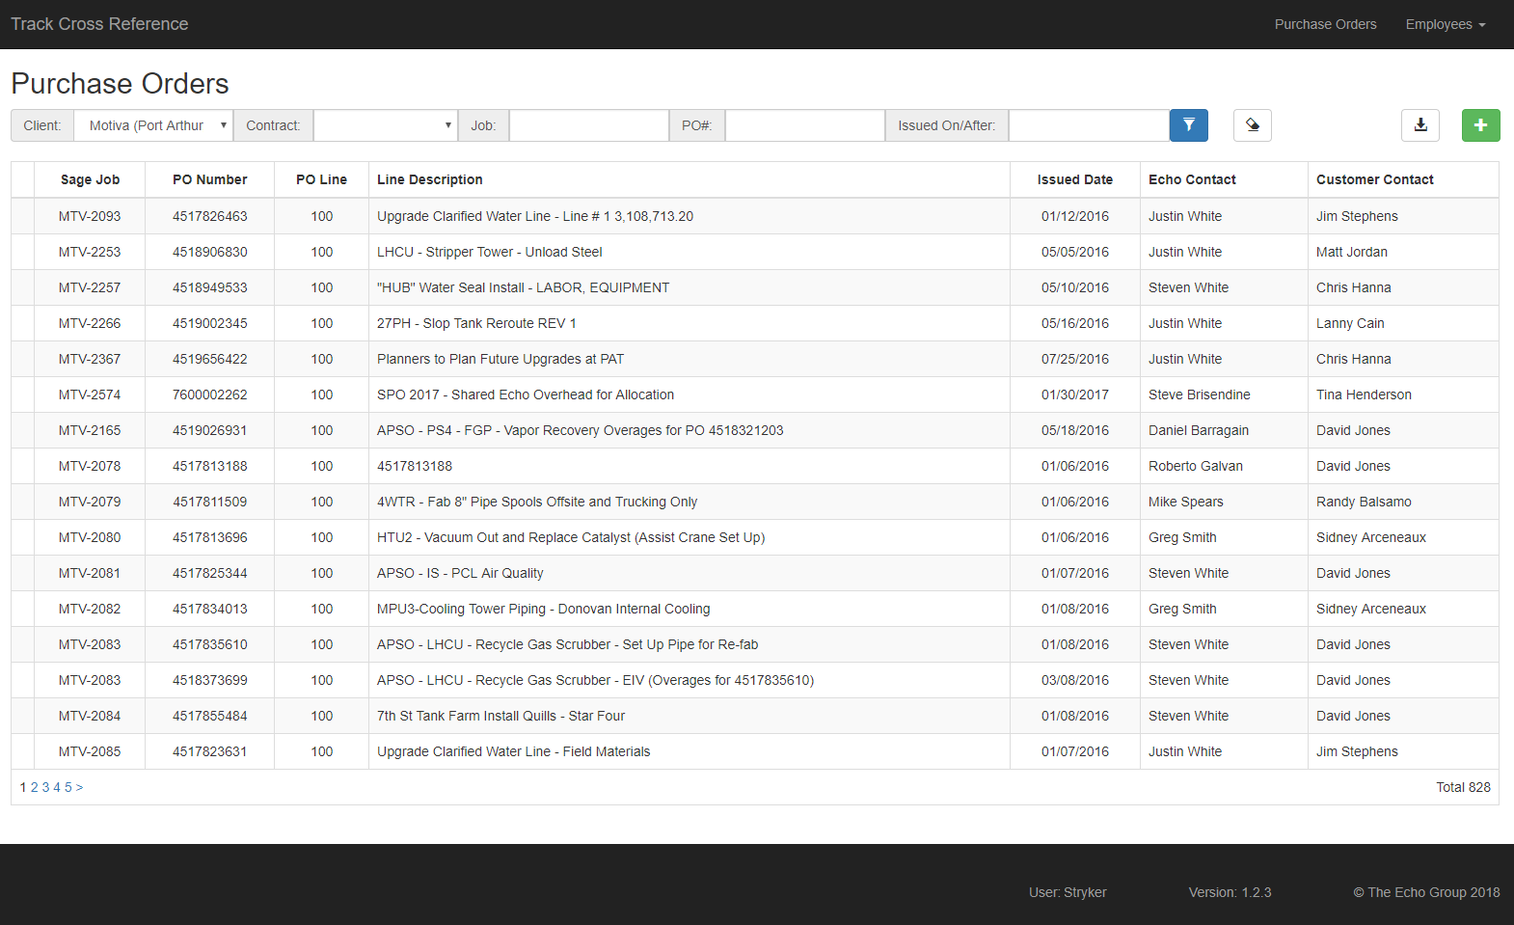This screenshot has height=925, width=1514.
Task: Select HTU2 - Vacuum Out and Replace Catalyst
Action: [x=571, y=537]
